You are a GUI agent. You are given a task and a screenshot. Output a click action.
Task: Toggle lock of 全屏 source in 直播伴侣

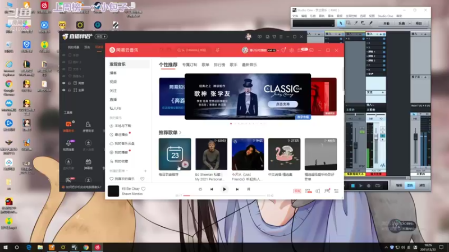coord(69,90)
